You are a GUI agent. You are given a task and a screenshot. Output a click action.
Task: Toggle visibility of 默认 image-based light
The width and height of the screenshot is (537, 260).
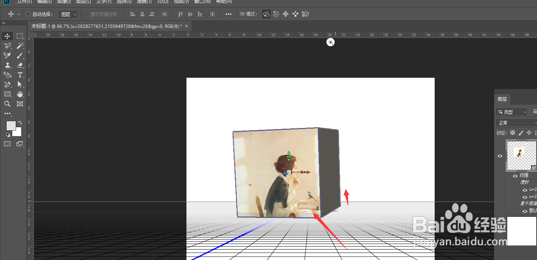click(x=525, y=211)
